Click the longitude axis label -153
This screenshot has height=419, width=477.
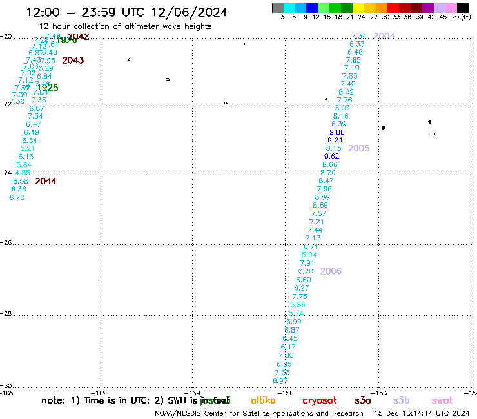[x=379, y=393]
